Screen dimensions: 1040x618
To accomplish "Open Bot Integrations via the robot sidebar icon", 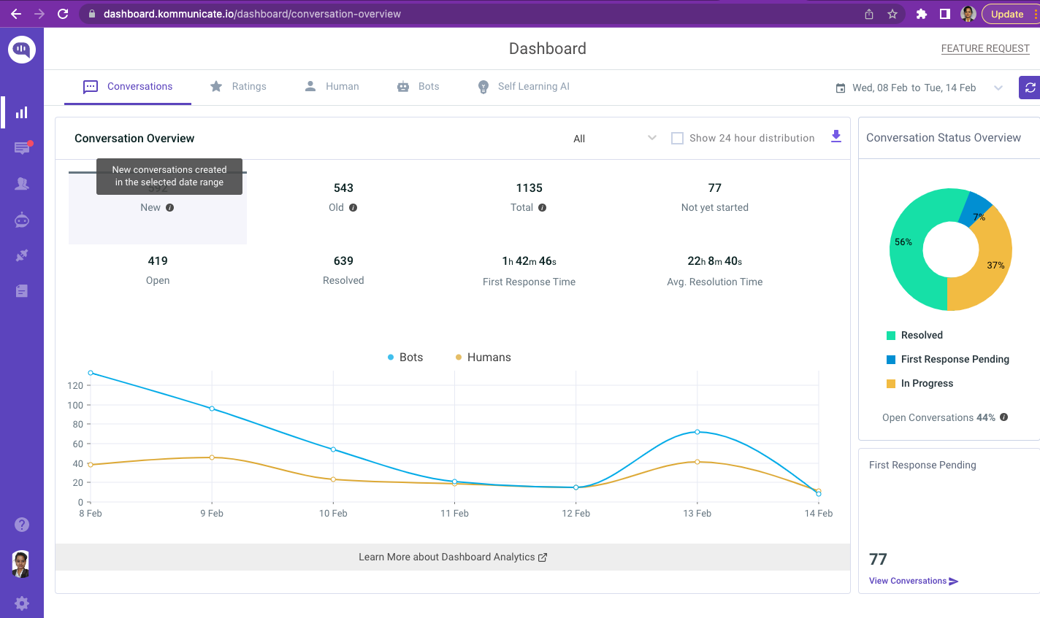I will click(x=22, y=220).
